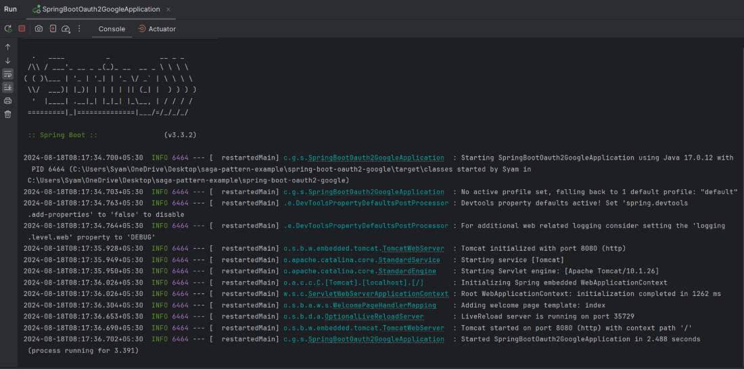Click 'Initializing Spring embedded WebApplicationContext' message
Viewport: 744px width, 369px height.
(563, 282)
